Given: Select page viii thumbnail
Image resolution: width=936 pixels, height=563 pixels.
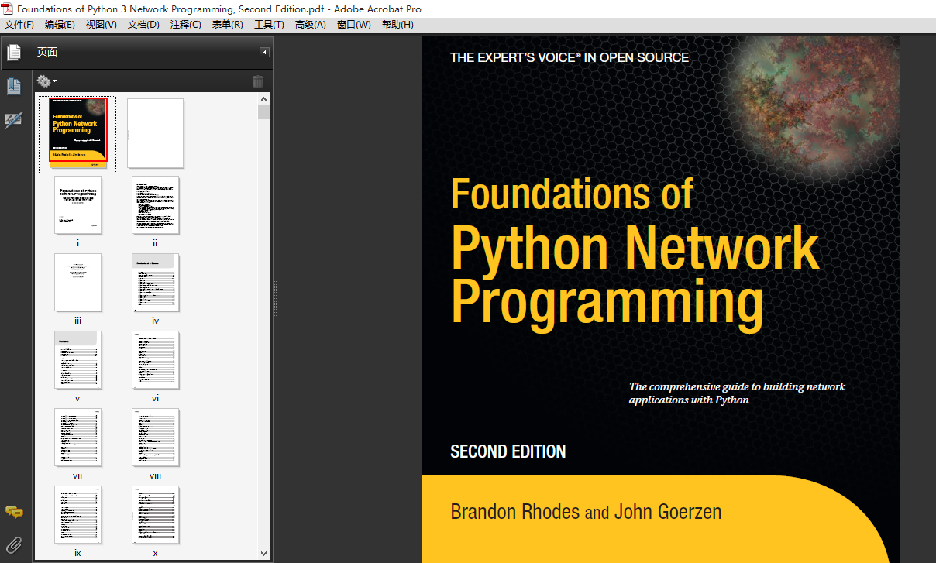Looking at the screenshot, I should click(x=155, y=437).
